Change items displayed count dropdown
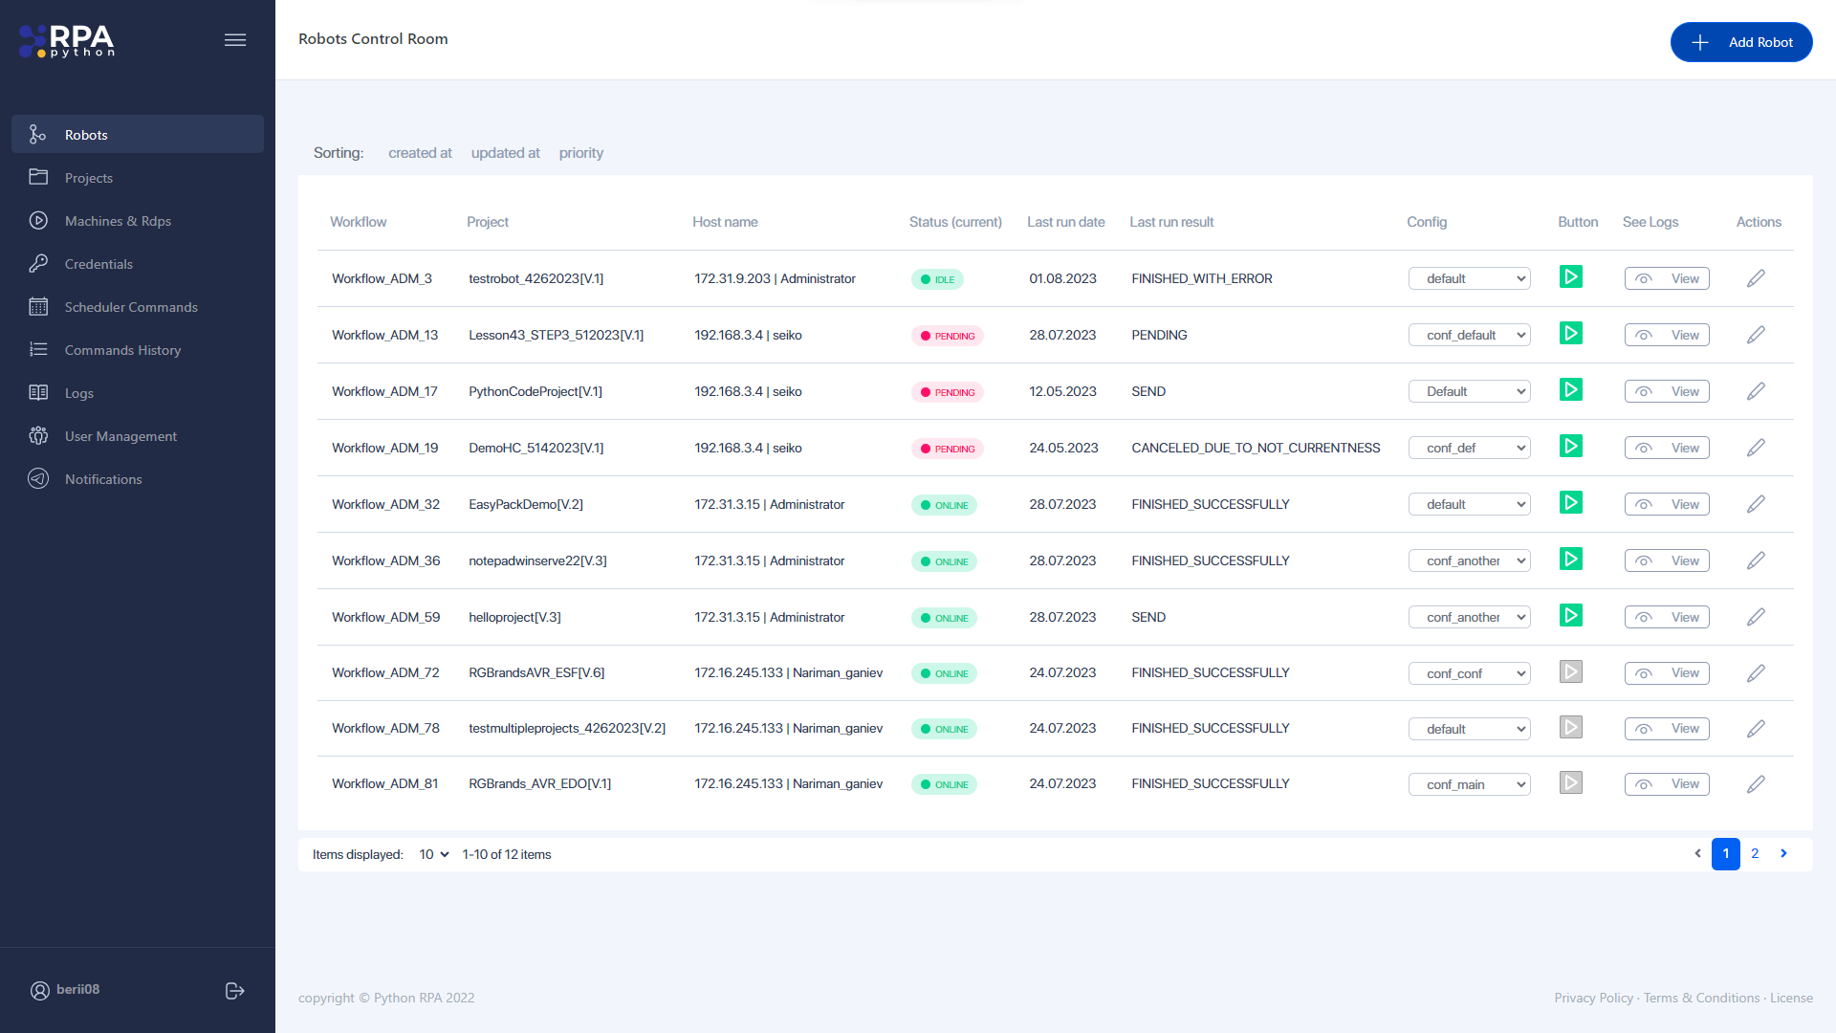The height and width of the screenshot is (1033, 1836). click(434, 854)
